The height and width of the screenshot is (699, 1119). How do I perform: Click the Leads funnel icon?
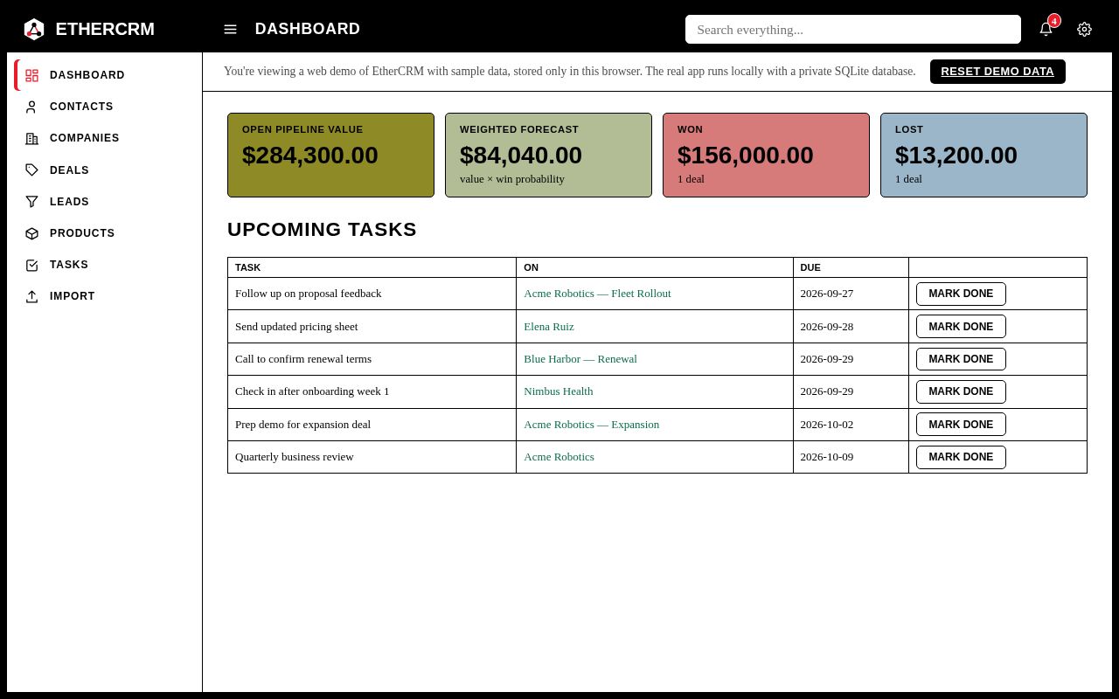tap(32, 202)
